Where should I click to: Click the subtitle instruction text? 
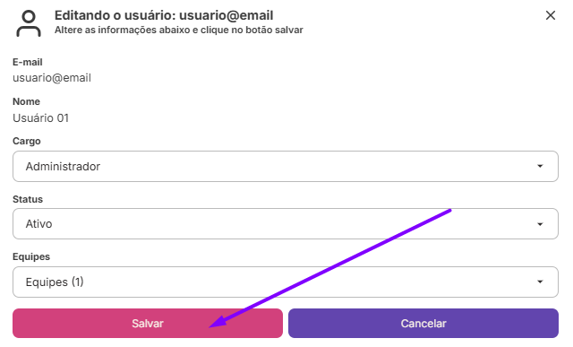pos(179,30)
